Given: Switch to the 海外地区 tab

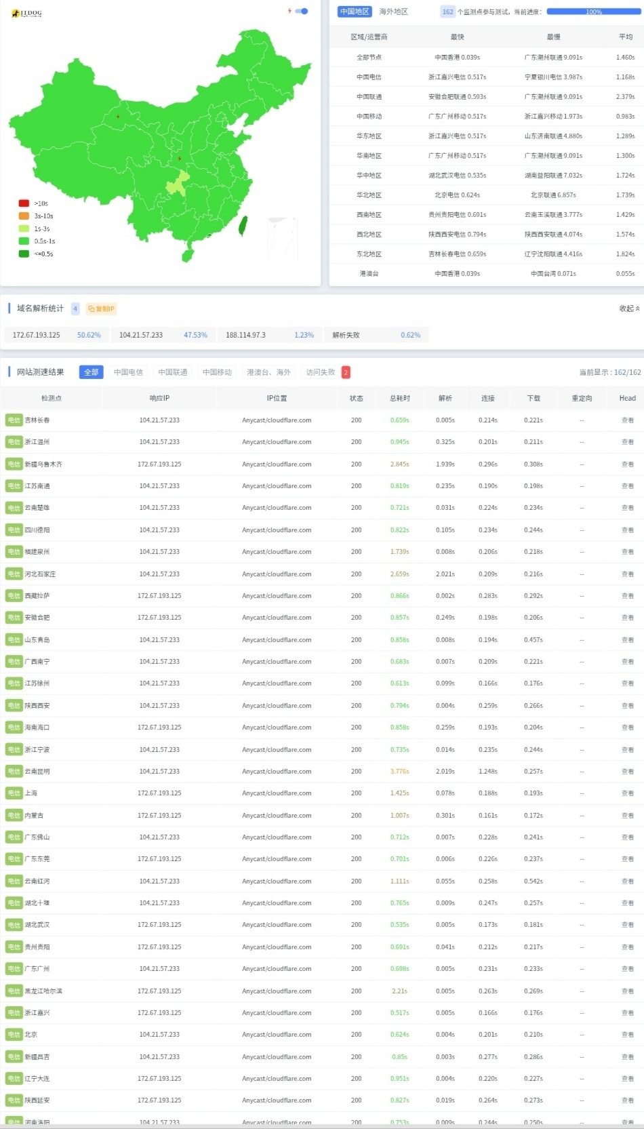Looking at the screenshot, I should coord(393,12).
